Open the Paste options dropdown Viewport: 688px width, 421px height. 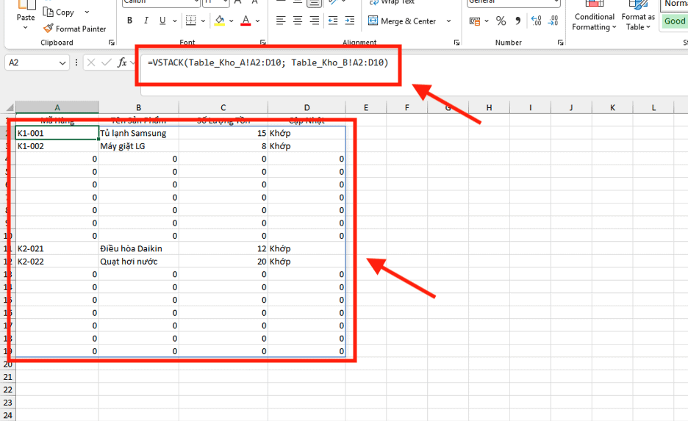click(26, 28)
